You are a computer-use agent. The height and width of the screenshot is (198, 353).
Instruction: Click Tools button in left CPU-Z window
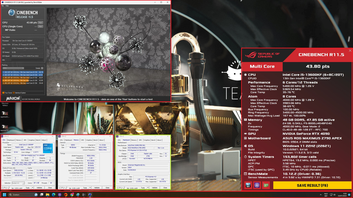pyautogui.click(x=28, y=188)
